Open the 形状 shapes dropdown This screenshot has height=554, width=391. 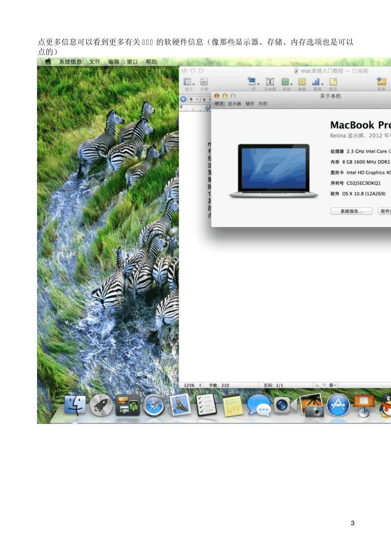[286, 82]
